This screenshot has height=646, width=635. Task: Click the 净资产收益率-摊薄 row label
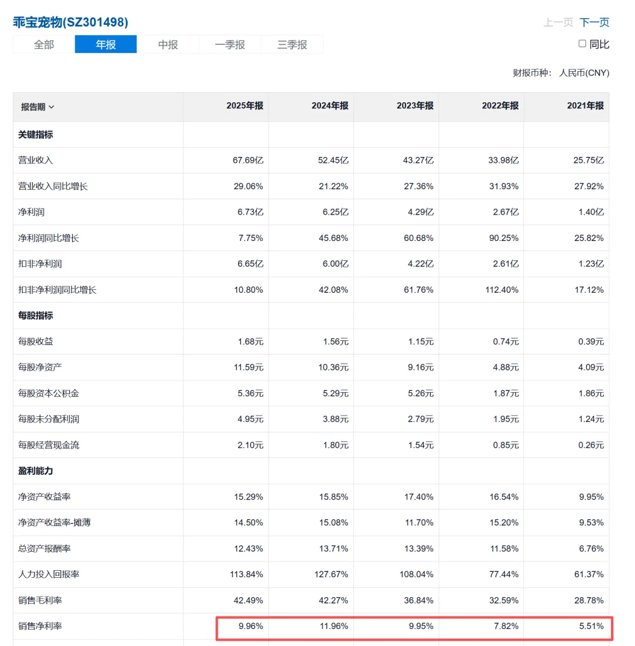point(55,523)
